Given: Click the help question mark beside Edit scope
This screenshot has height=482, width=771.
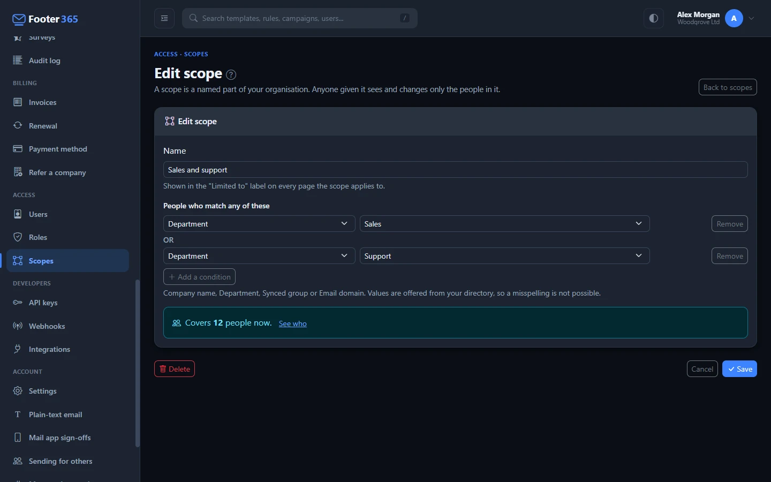Looking at the screenshot, I should pos(231,74).
